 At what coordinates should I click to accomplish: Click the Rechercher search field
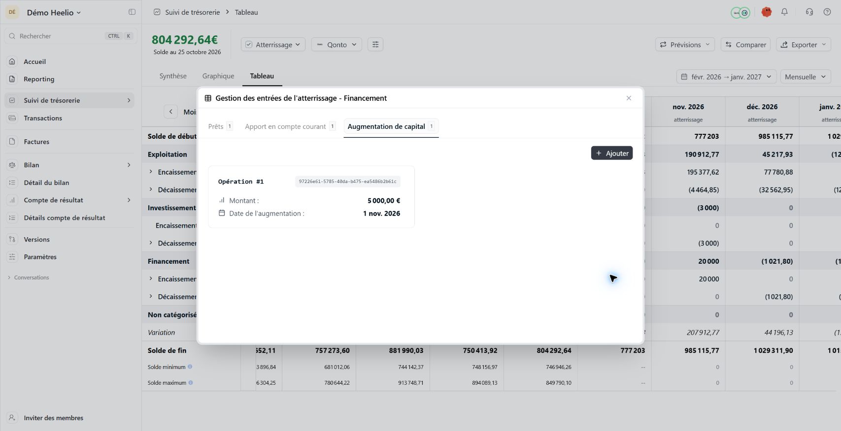click(x=70, y=36)
